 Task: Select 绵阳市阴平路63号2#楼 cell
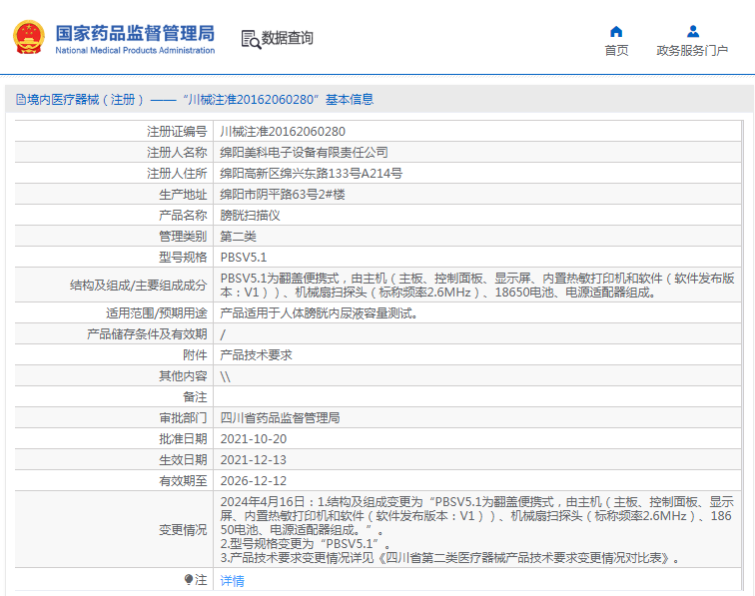tap(283, 195)
